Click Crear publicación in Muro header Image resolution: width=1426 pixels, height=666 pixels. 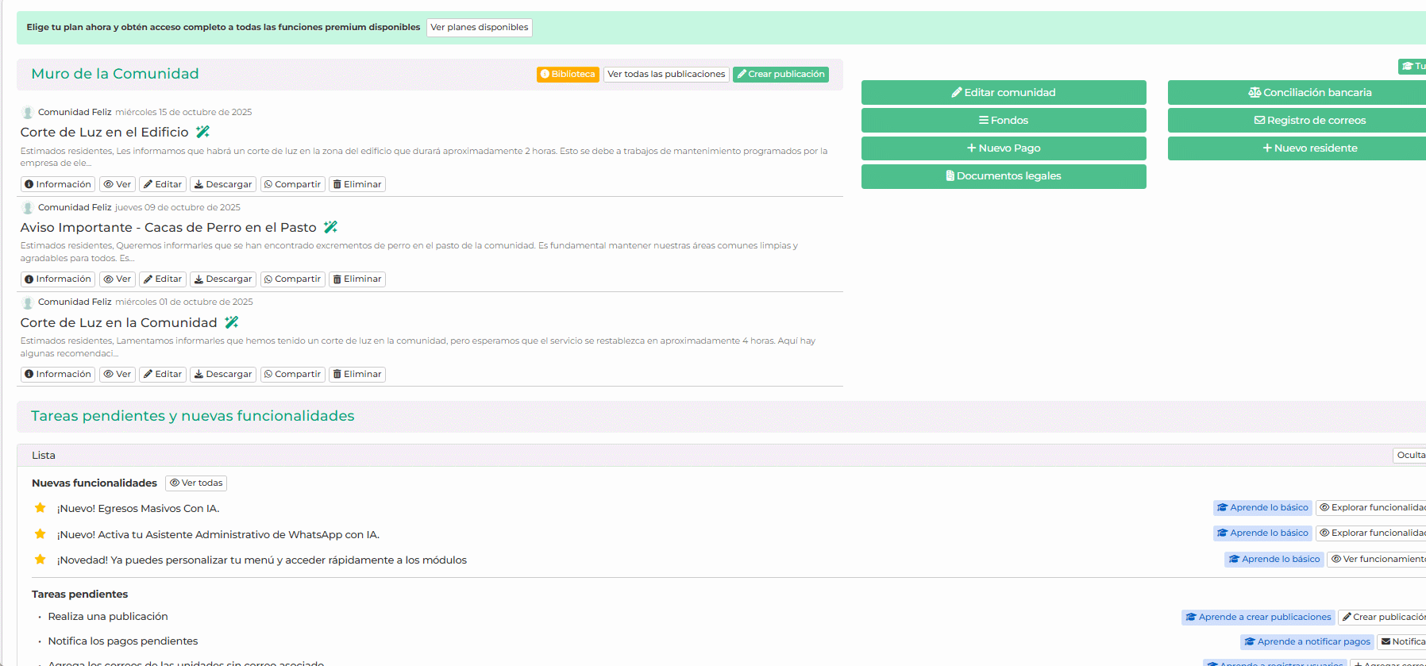(780, 74)
